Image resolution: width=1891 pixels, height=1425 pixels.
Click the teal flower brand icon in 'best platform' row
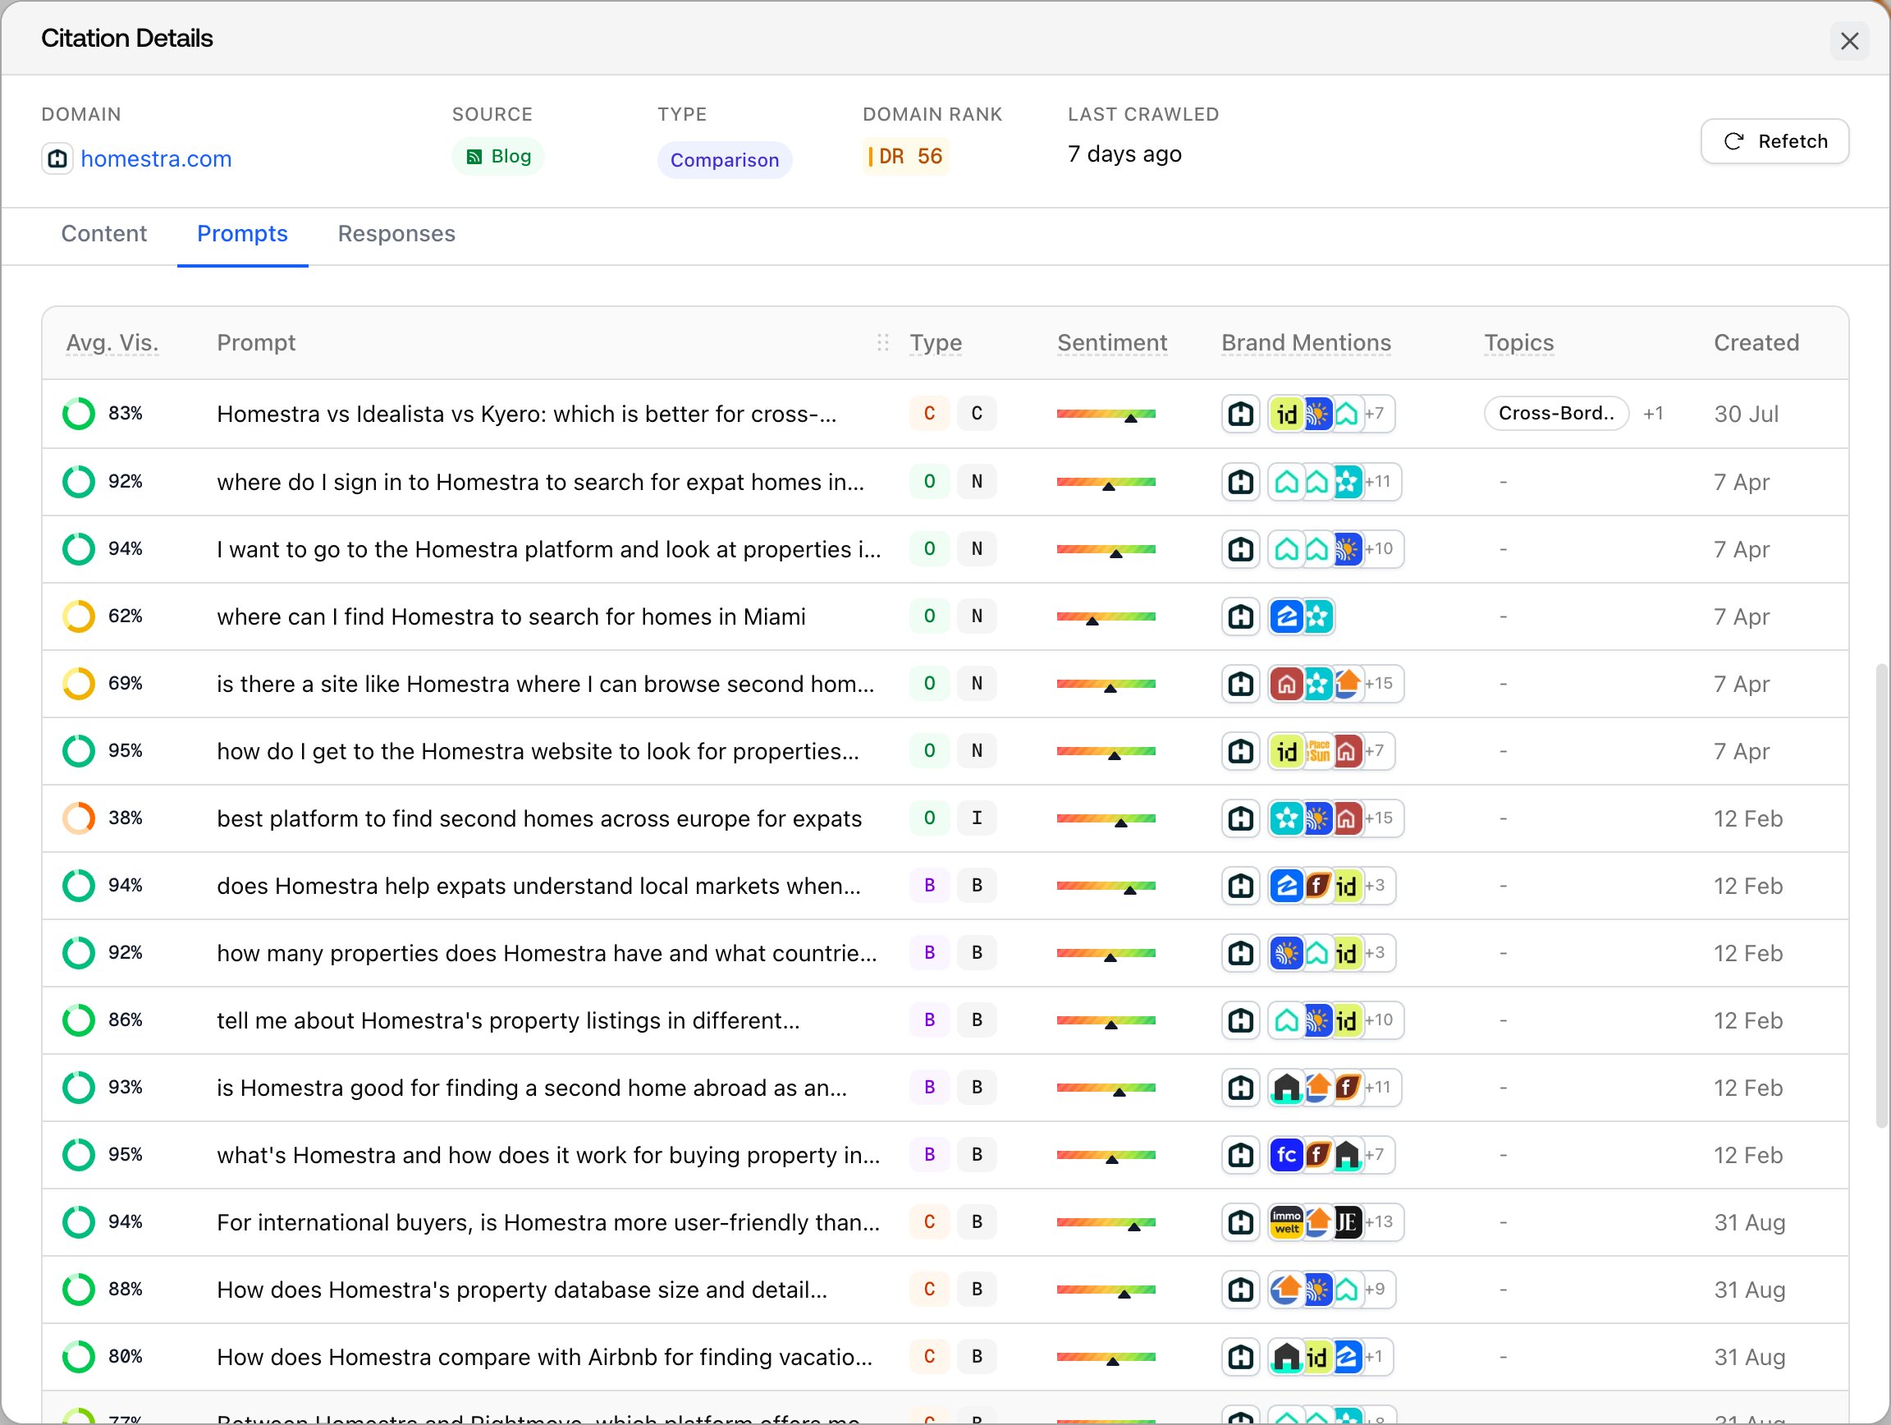click(1286, 819)
